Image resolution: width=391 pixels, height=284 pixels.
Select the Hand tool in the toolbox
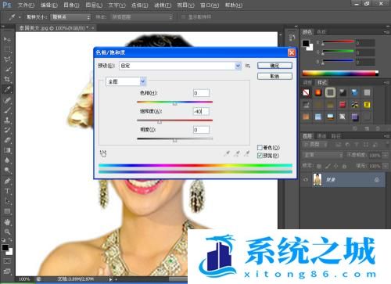click(x=7, y=222)
